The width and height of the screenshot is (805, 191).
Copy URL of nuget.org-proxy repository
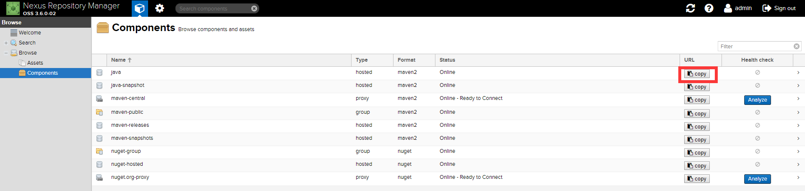[x=697, y=179]
